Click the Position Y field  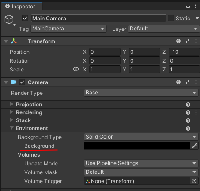[144, 52]
